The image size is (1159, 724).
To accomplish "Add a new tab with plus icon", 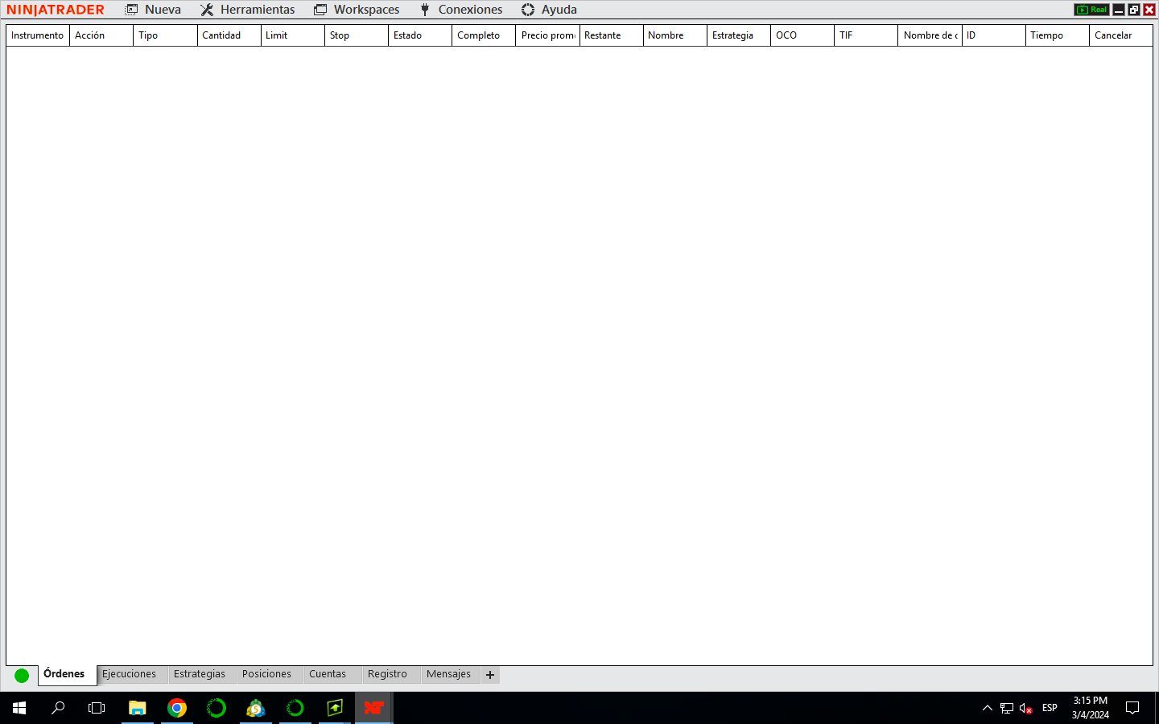I will tap(490, 675).
